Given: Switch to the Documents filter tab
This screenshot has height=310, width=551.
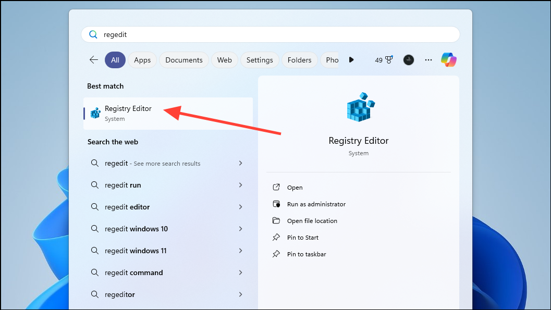Looking at the screenshot, I should click(x=184, y=60).
